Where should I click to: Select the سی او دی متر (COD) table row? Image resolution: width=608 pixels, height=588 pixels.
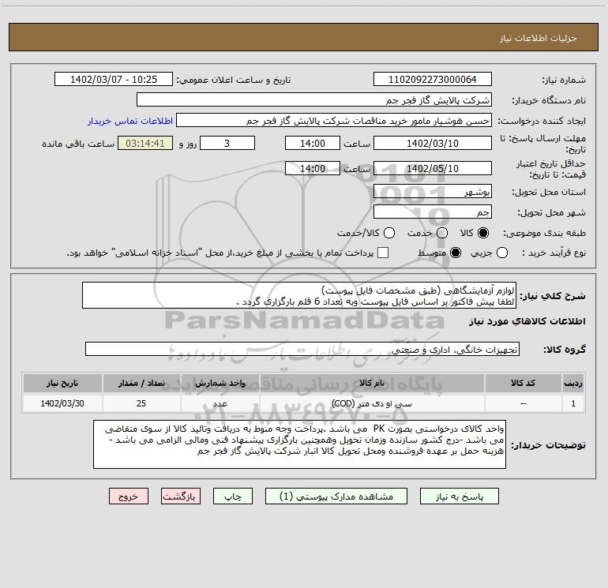[304, 403]
